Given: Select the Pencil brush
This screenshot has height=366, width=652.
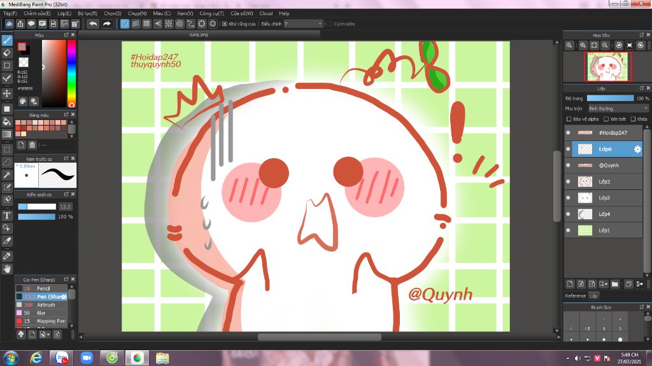Looking at the screenshot, I should click(x=41, y=288).
